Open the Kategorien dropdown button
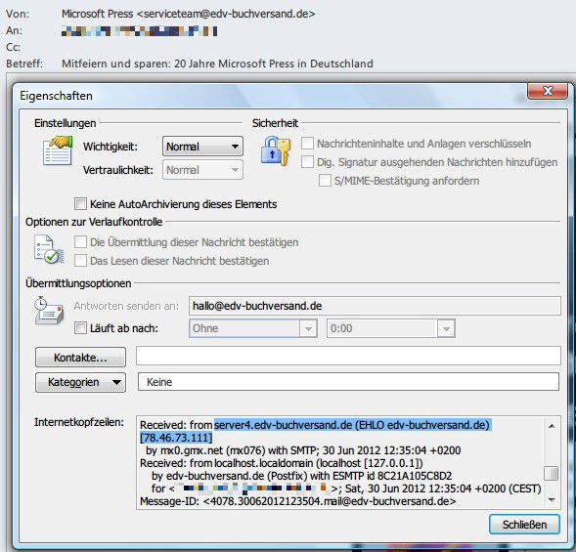 [x=80, y=382]
